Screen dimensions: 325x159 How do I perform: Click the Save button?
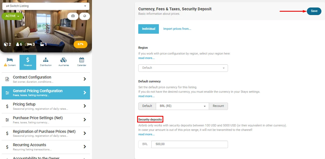[314, 11]
